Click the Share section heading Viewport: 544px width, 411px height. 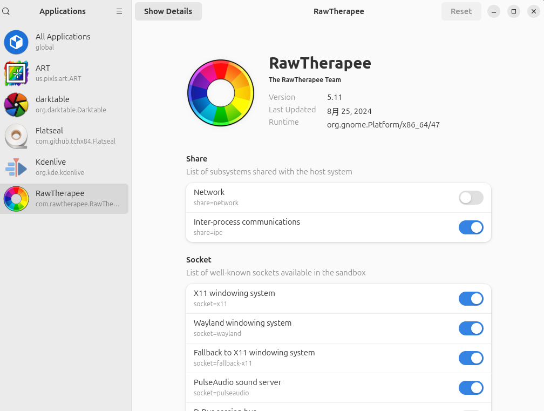(x=196, y=159)
